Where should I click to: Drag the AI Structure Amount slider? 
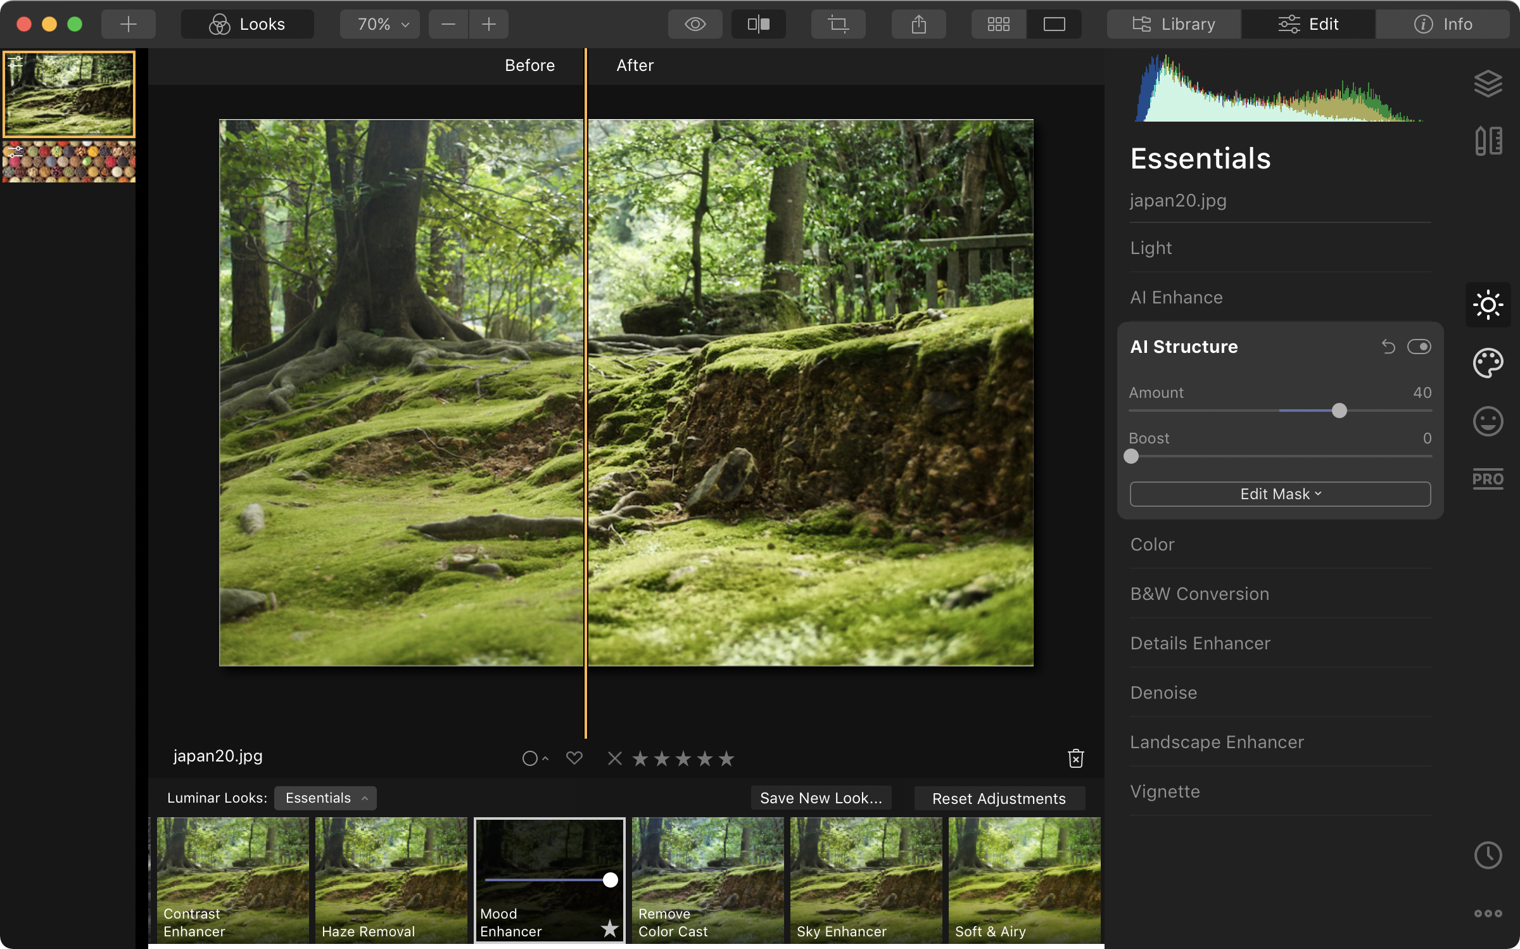pyautogui.click(x=1338, y=410)
